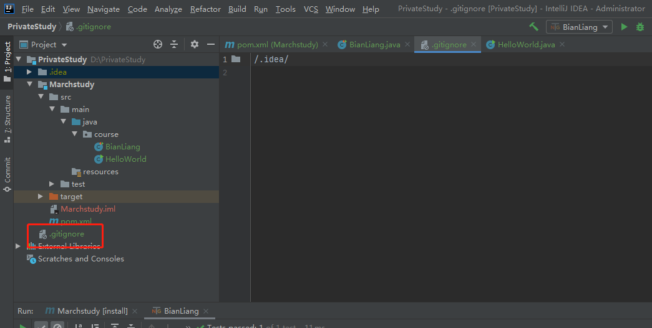Close the pom.xml (Marchstudy) editor tab

[x=325, y=44]
